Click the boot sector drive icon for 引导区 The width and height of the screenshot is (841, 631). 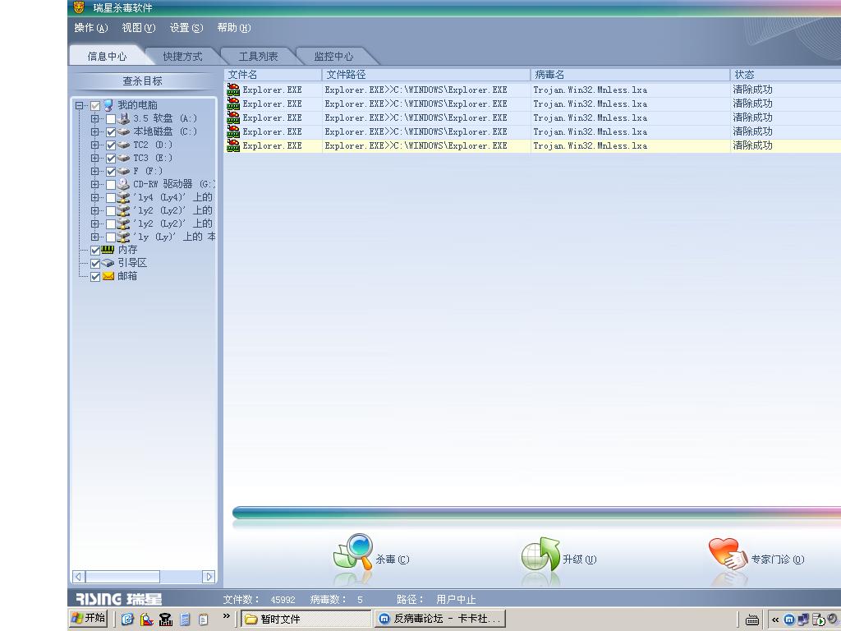[108, 263]
